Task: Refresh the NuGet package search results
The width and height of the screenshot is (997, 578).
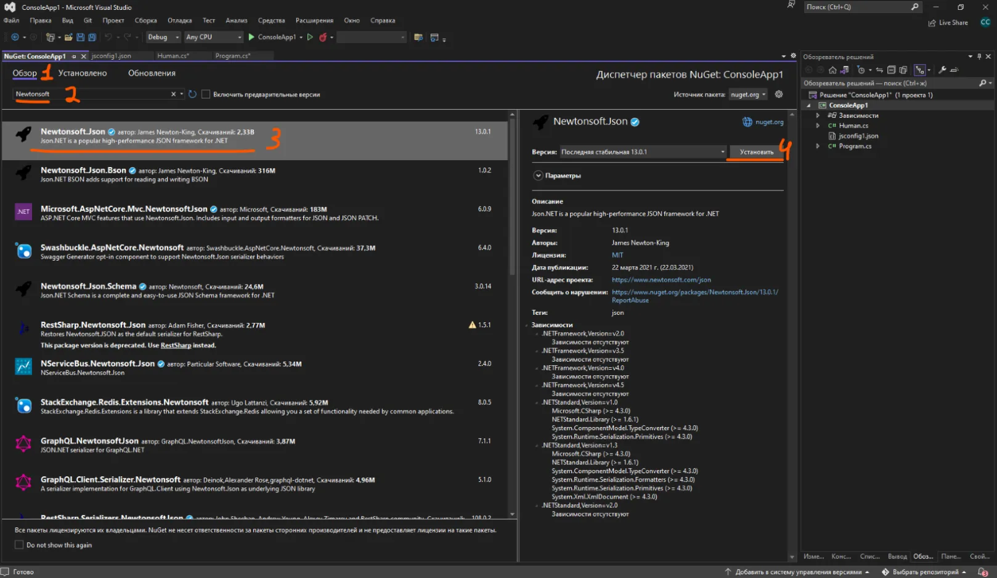Action: point(192,94)
